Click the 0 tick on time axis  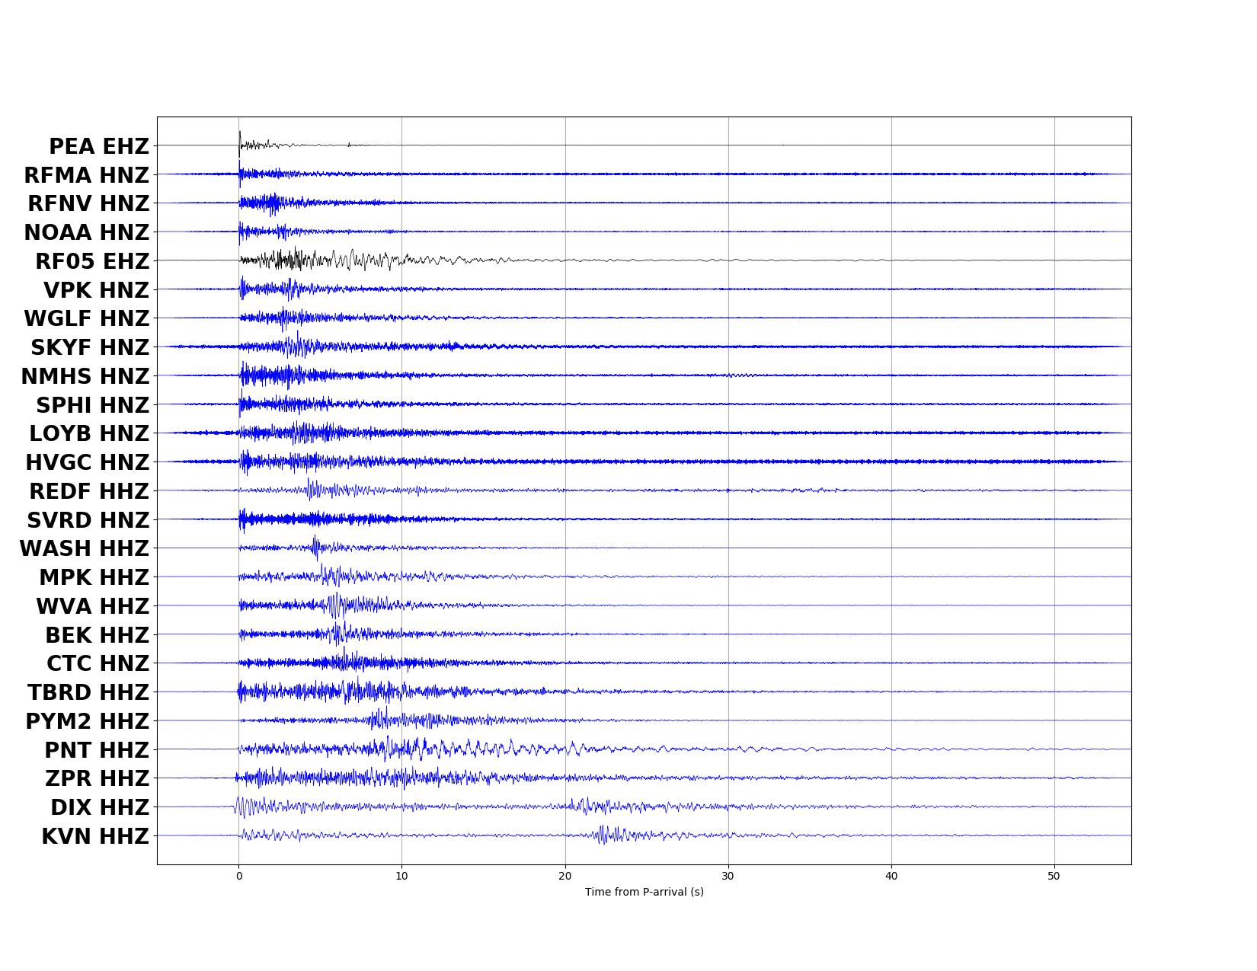click(239, 876)
